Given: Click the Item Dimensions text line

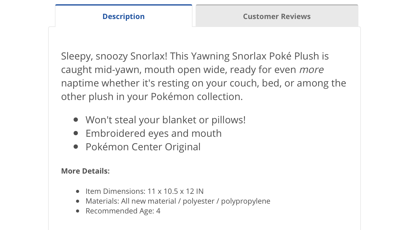Looking at the screenshot, I should pyautogui.click(x=144, y=191).
